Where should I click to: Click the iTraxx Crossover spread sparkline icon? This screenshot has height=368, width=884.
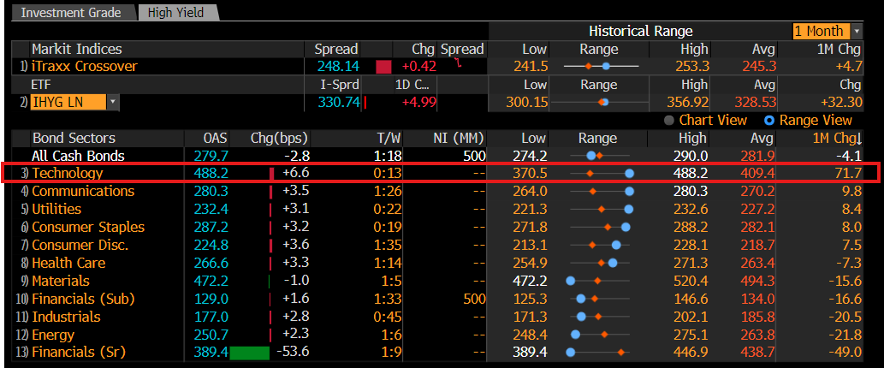point(459,65)
